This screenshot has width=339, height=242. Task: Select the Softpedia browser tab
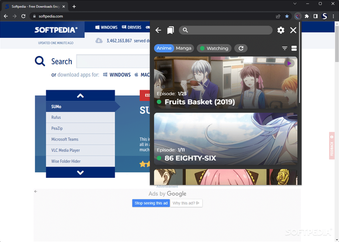(34, 6)
